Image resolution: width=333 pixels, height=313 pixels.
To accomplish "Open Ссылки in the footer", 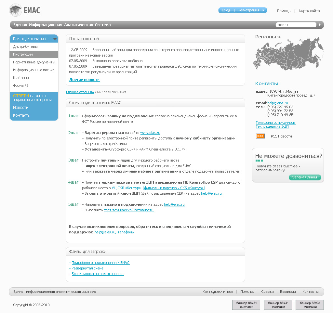I will tap(267, 292).
